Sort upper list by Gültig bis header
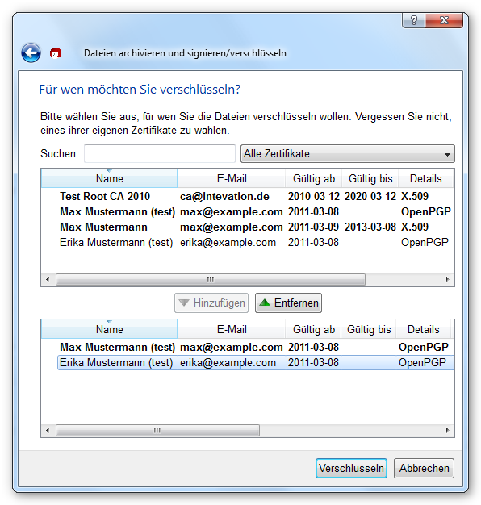This screenshot has height=505, width=481. pyautogui.click(x=370, y=178)
